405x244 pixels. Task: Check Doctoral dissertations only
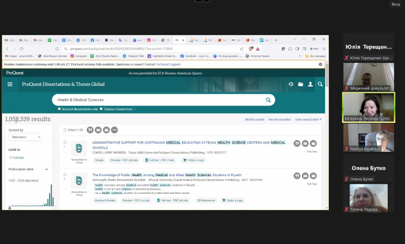pos(59,109)
